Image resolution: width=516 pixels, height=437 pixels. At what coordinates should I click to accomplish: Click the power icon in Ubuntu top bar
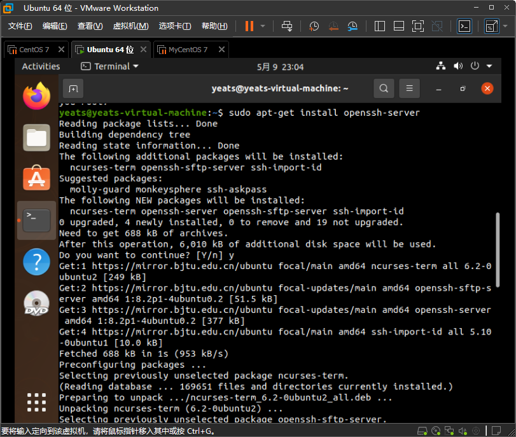tap(475, 66)
